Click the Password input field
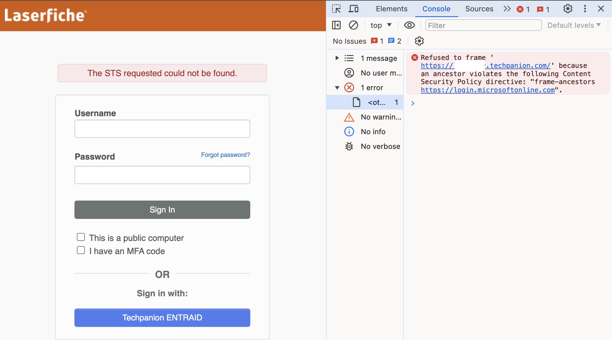 click(162, 175)
